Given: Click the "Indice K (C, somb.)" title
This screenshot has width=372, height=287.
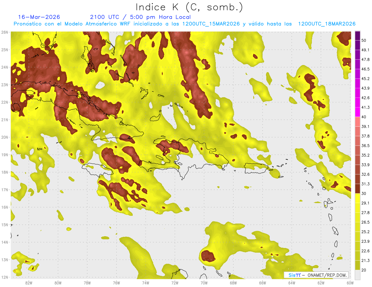Looking at the screenshot, I should pyautogui.click(x=189, y=7).
